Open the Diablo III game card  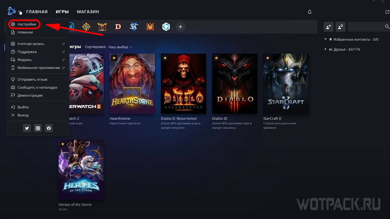click(235, 84)
